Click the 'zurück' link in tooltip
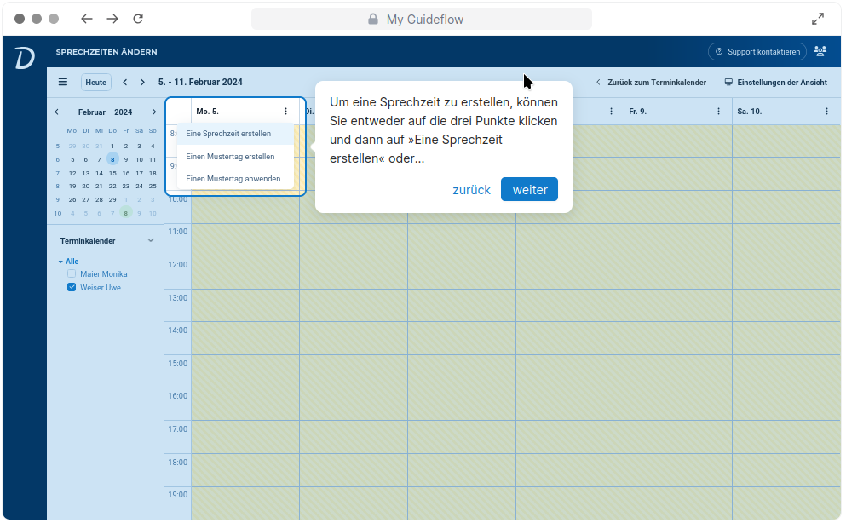The width and height of the screenshot is (846, 523). tap(471, 189)
